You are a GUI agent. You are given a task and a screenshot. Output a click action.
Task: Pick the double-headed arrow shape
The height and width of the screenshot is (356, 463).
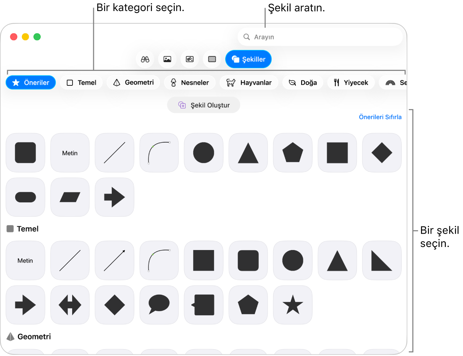70,305
